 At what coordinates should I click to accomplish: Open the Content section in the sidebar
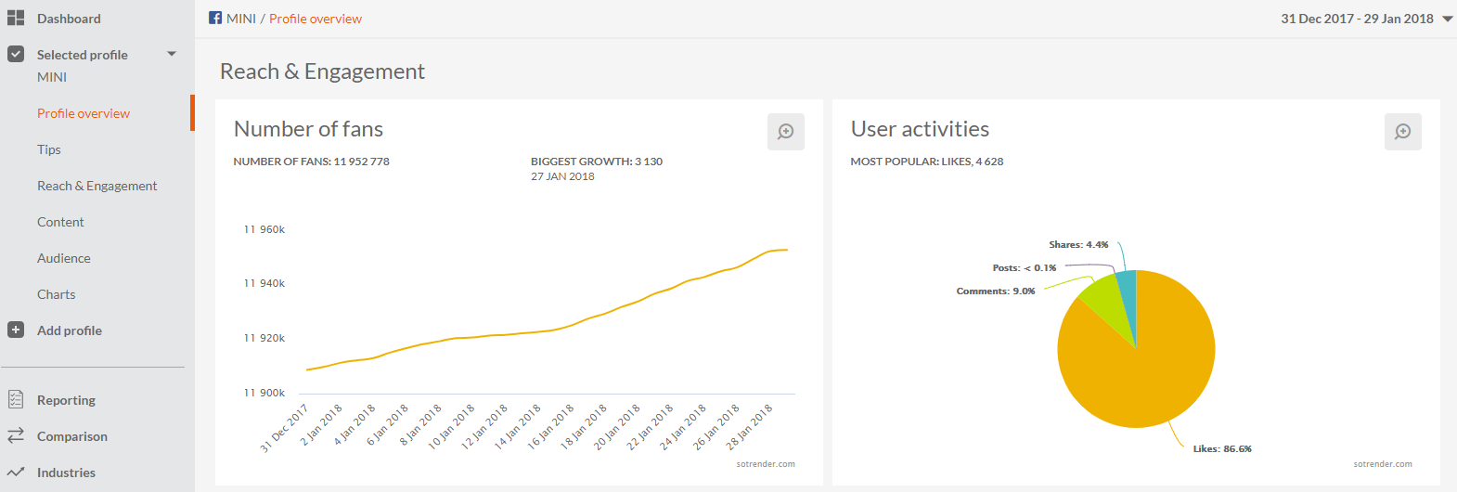(x=60, y=222)
